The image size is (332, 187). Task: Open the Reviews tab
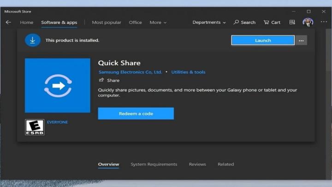(197, 164)
